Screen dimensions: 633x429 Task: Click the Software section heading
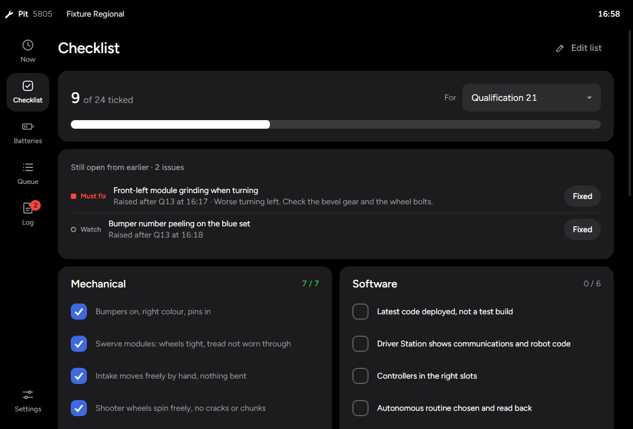click(x=374, y=284)
